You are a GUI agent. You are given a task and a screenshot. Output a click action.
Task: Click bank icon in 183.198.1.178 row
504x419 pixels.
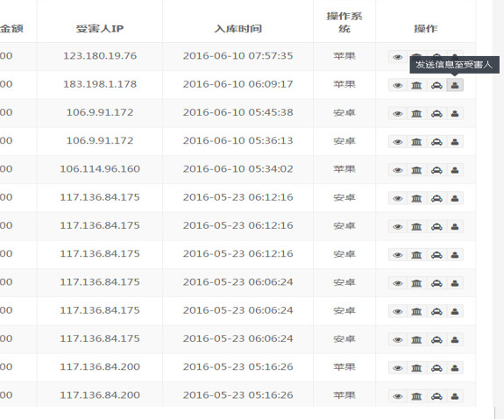point(416,85)
